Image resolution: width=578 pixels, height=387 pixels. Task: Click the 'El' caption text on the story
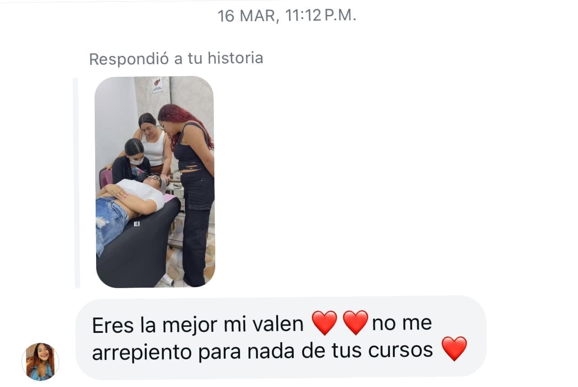pos(137,224)
